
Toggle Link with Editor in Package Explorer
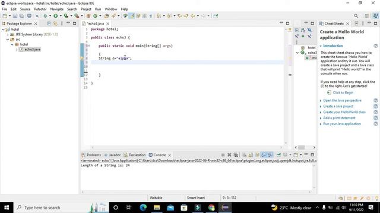click(x=55, y=24)
